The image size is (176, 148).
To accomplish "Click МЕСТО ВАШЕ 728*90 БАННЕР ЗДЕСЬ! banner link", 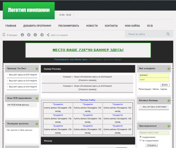I will (88, 50).
